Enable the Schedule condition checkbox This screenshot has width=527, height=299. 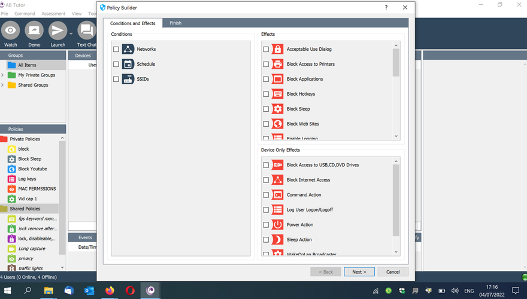pos(116,64)
